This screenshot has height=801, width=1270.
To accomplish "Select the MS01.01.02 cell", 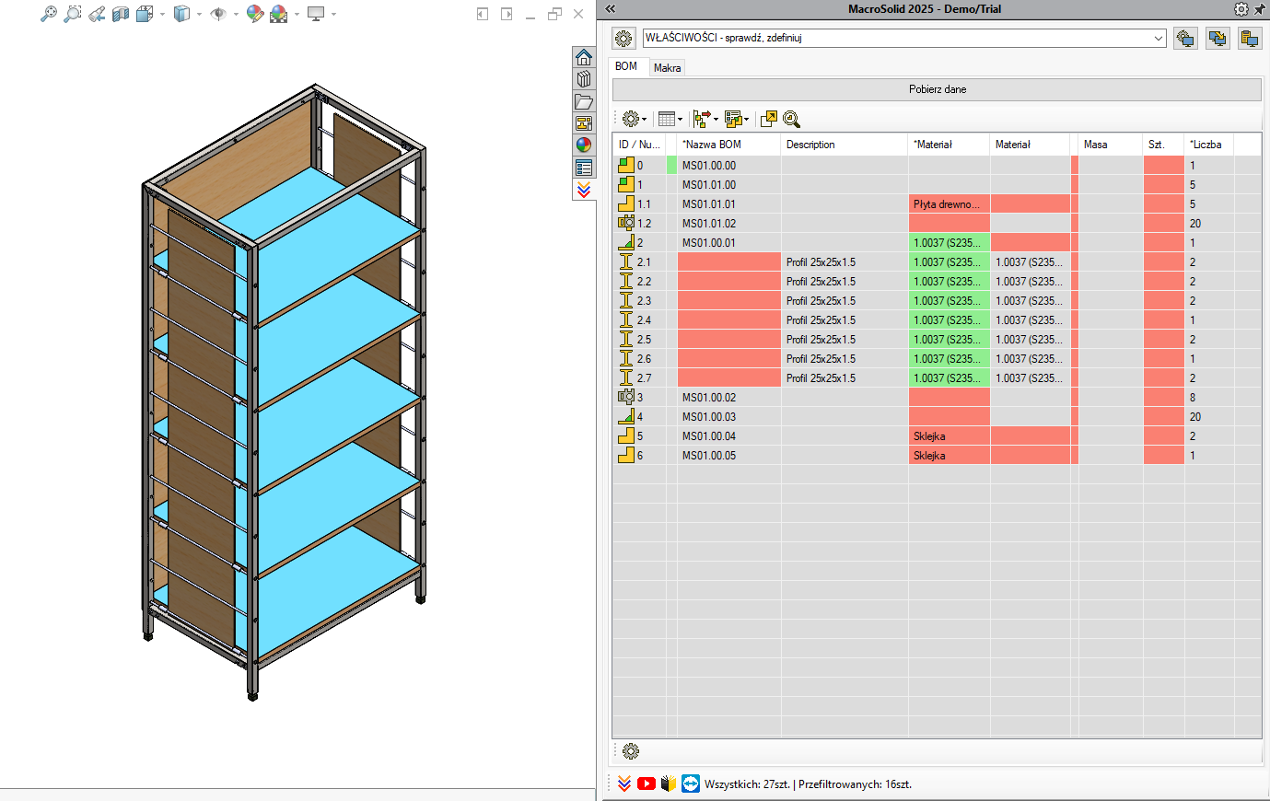I will click(729, 224).
